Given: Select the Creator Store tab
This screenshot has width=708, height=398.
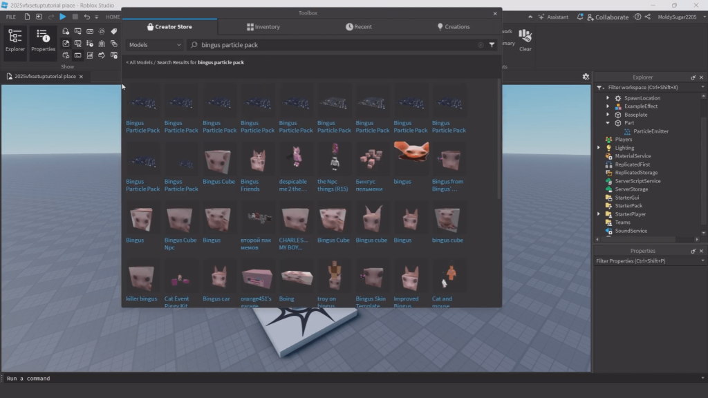Looking at the screenshot, I should pos(170,27).
